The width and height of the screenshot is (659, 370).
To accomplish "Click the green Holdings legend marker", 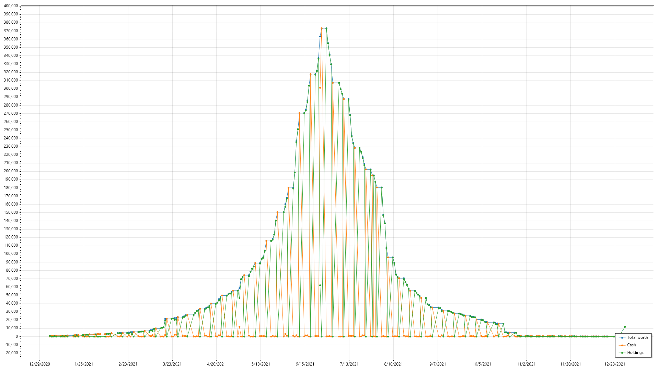I will coord(622,353).
